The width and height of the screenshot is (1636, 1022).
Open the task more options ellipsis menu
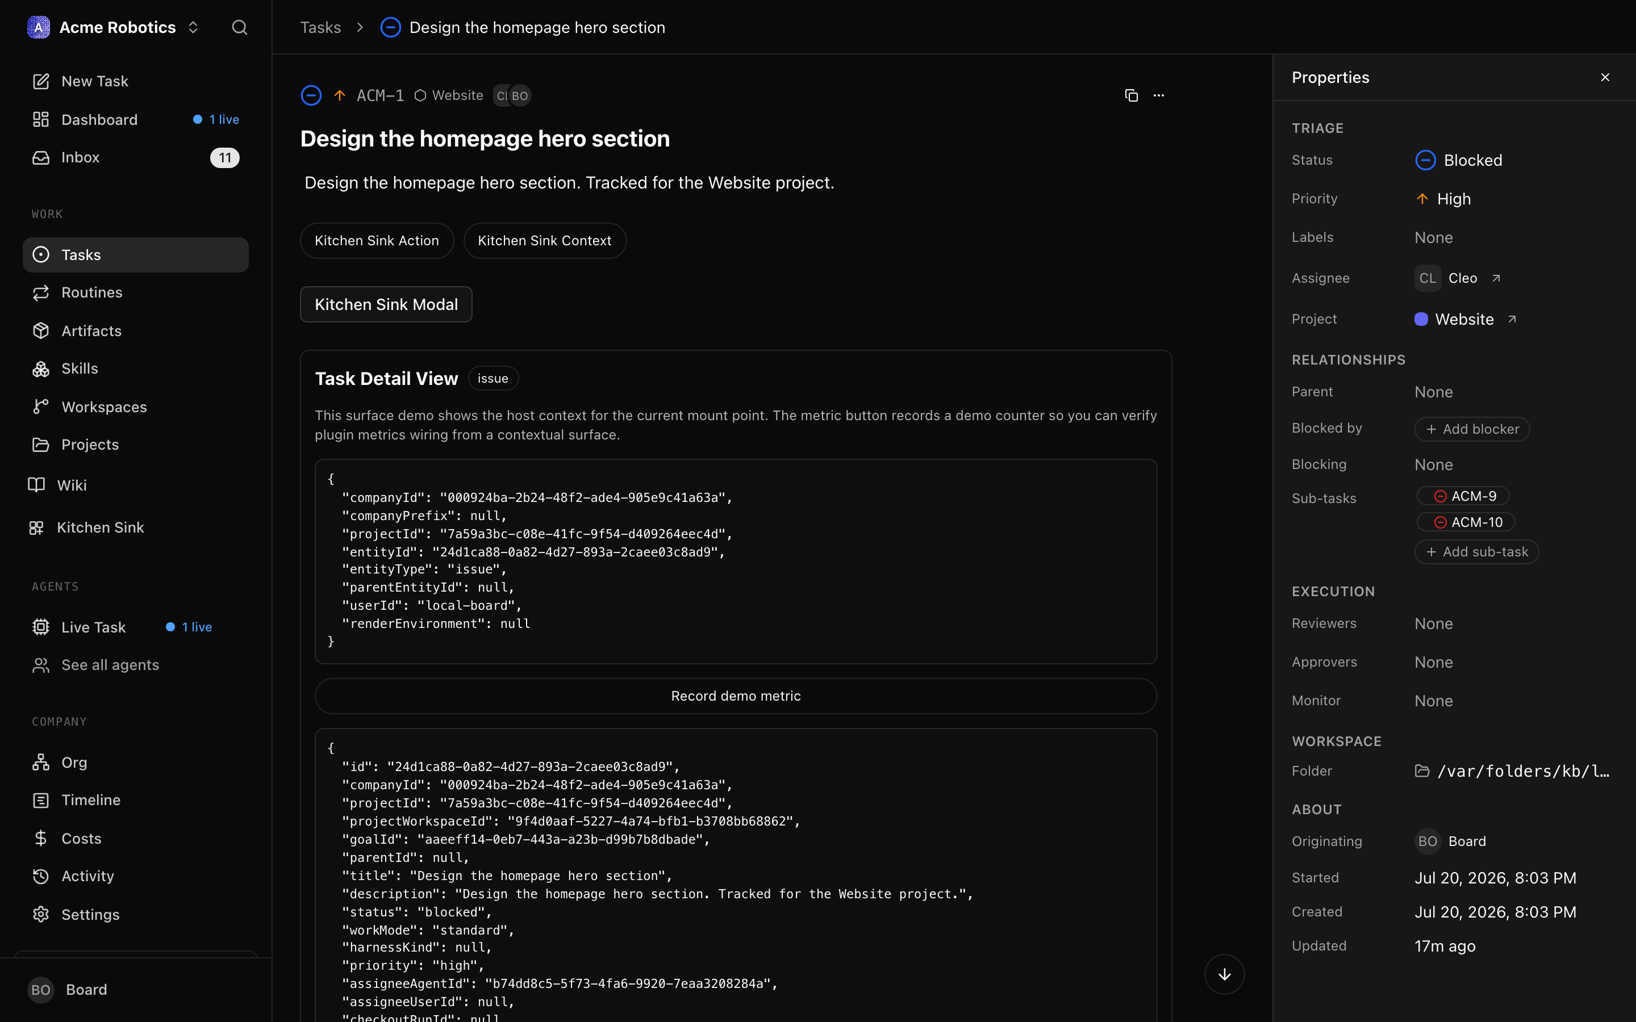click(x=1159, y=95)
